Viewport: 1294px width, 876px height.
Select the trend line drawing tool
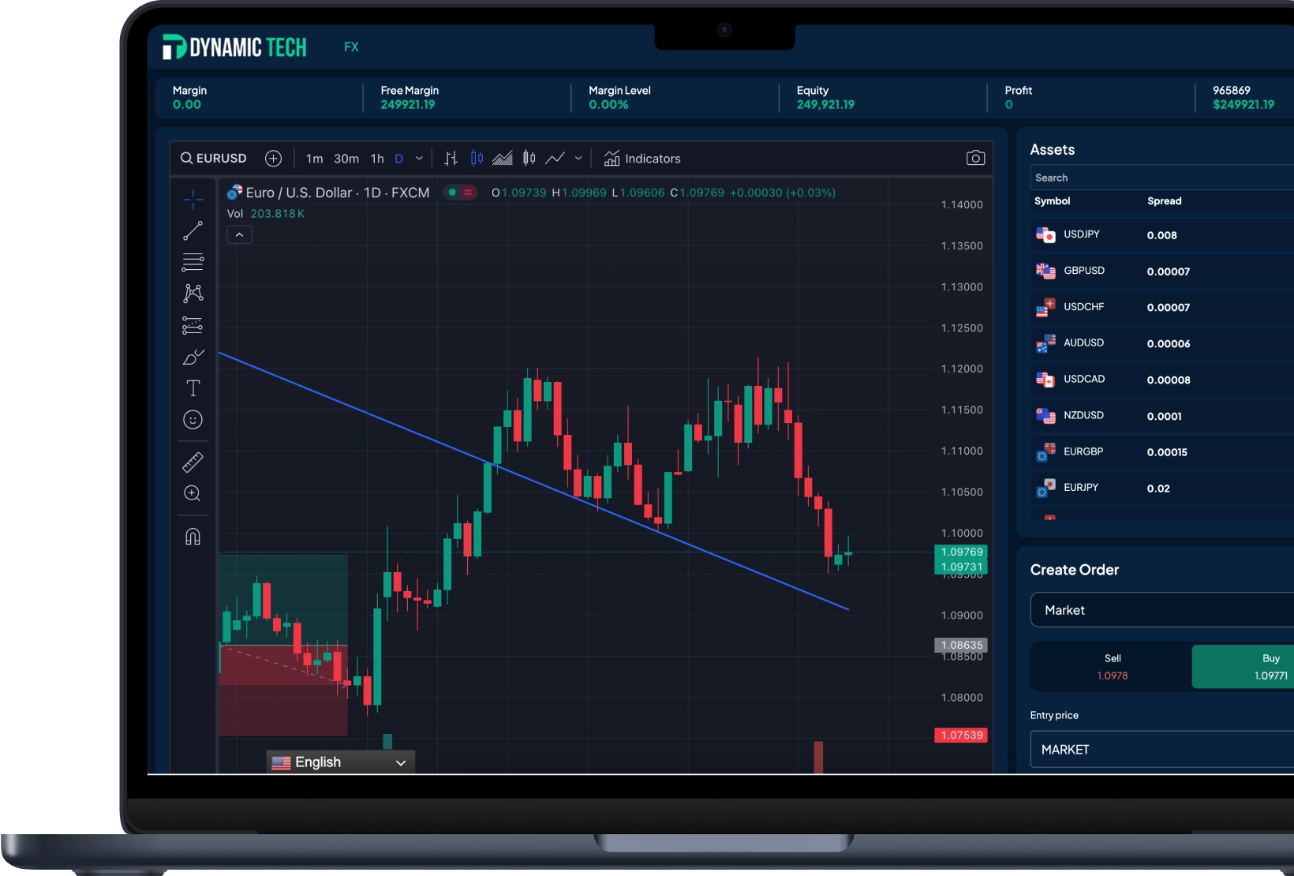(x=193, y=230)
